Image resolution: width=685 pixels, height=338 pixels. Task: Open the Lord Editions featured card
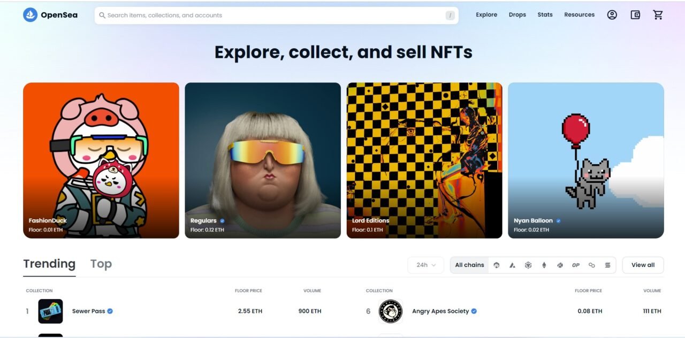coord(424,160)
